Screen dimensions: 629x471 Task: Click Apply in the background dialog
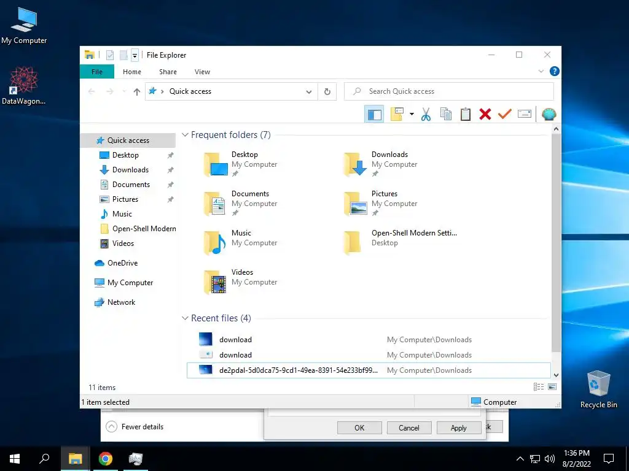[458, 427]
